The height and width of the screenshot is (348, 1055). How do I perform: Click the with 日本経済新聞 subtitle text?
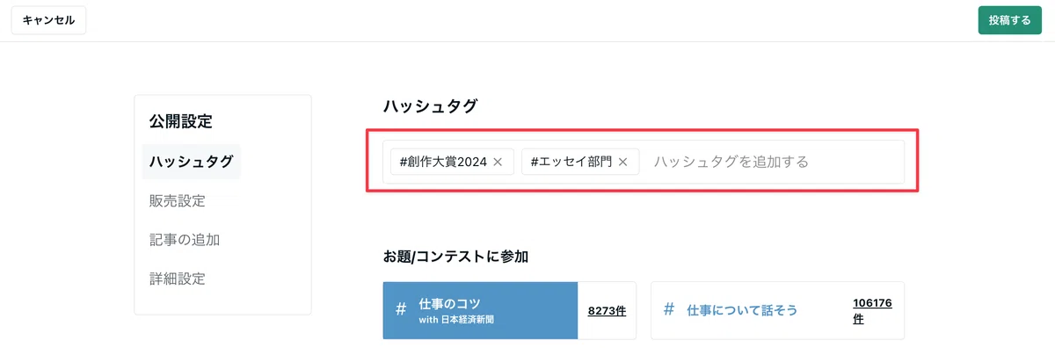click(456, 320)
